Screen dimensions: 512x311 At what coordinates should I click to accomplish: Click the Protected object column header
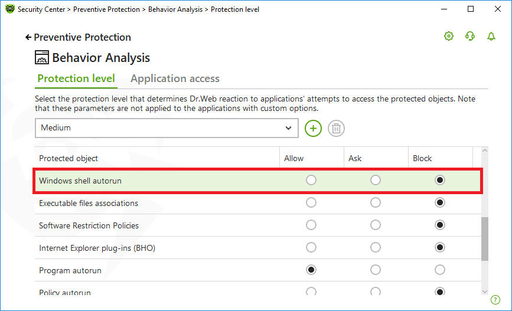click(157, 158)
